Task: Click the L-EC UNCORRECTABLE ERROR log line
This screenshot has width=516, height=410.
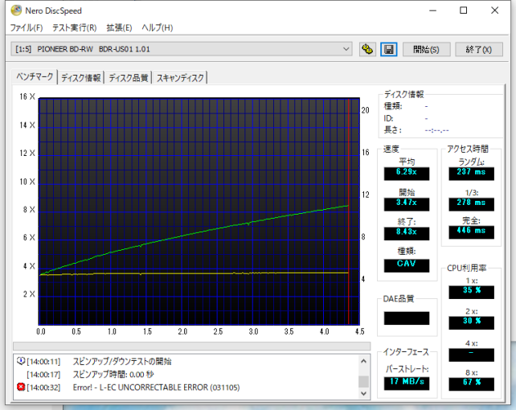Action: [156, 387]
